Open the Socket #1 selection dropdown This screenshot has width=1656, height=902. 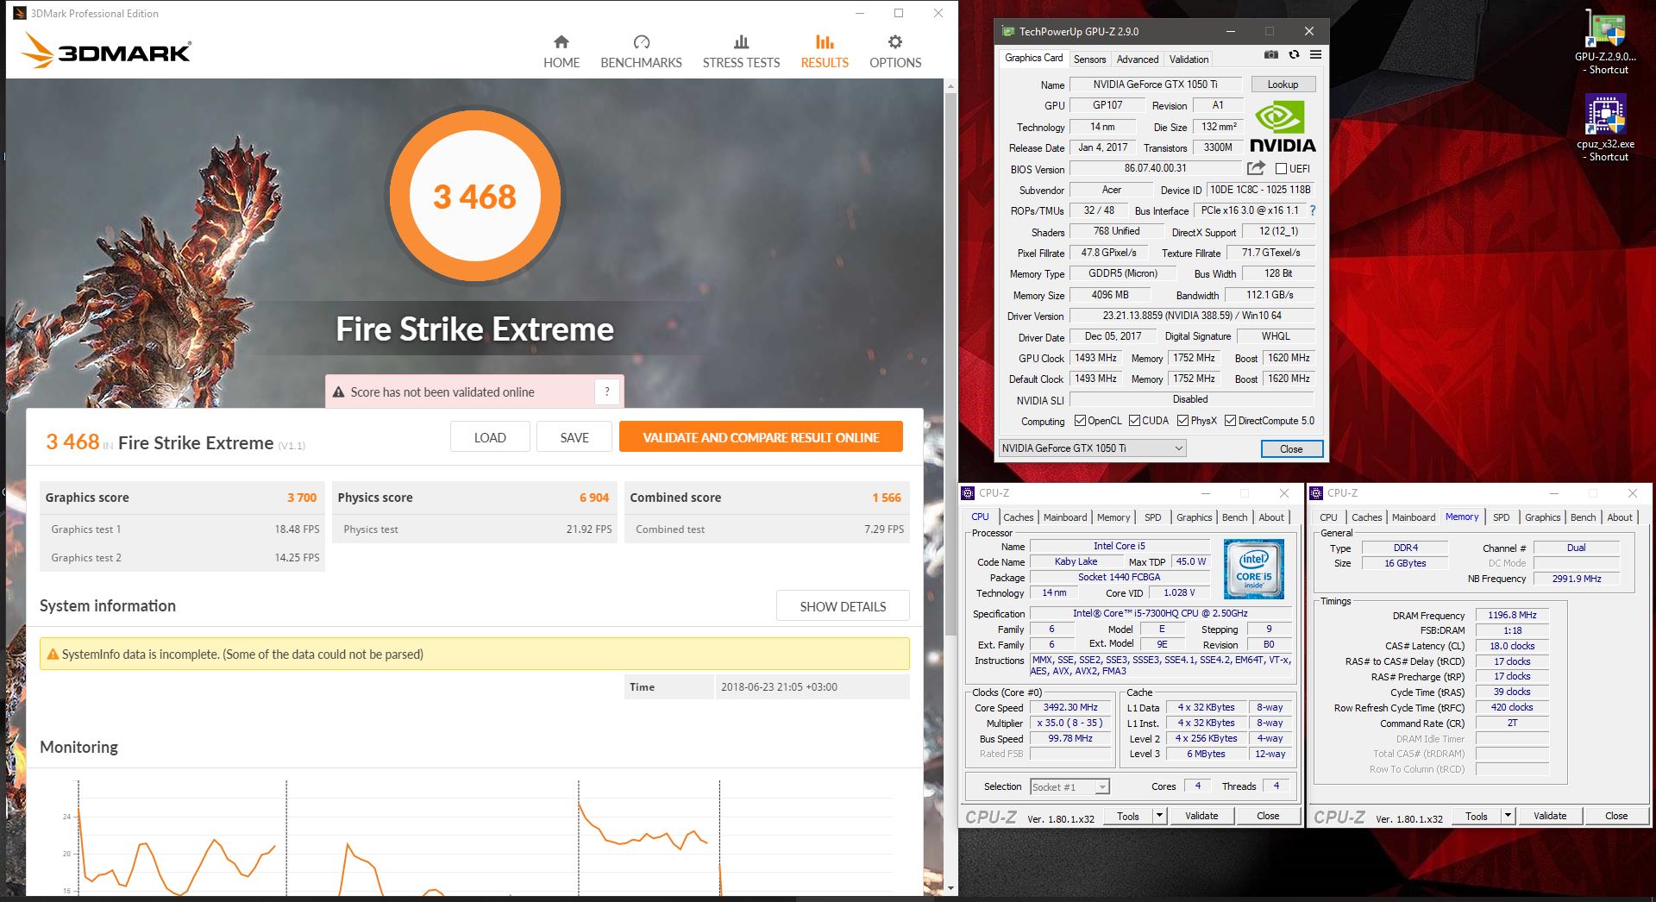coord(1069,786)
